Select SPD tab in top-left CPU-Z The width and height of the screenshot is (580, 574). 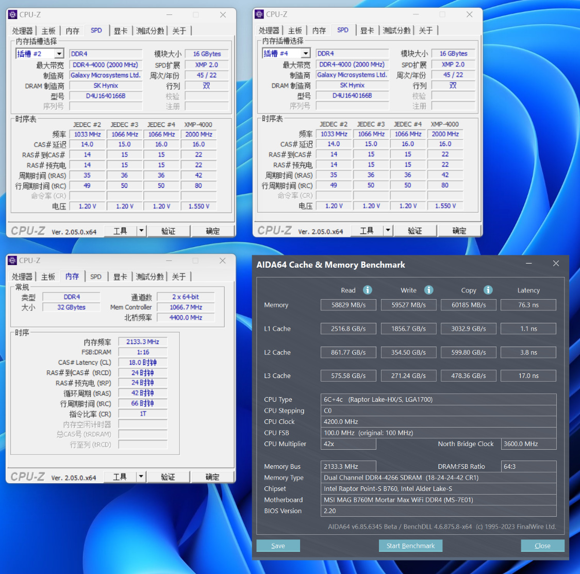tap(96, 30)
